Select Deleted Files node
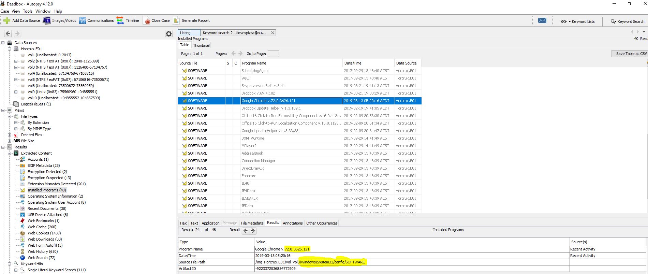 click(31, 135)
